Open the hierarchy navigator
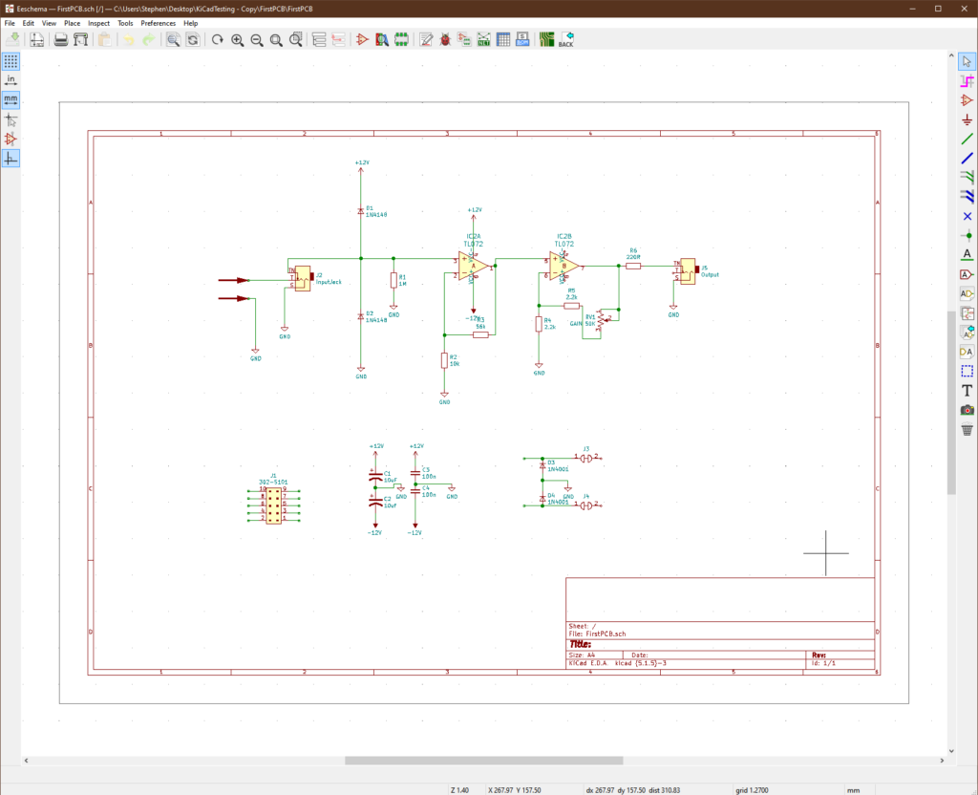This screenshot has height=795, width=978. pos(319,40)
